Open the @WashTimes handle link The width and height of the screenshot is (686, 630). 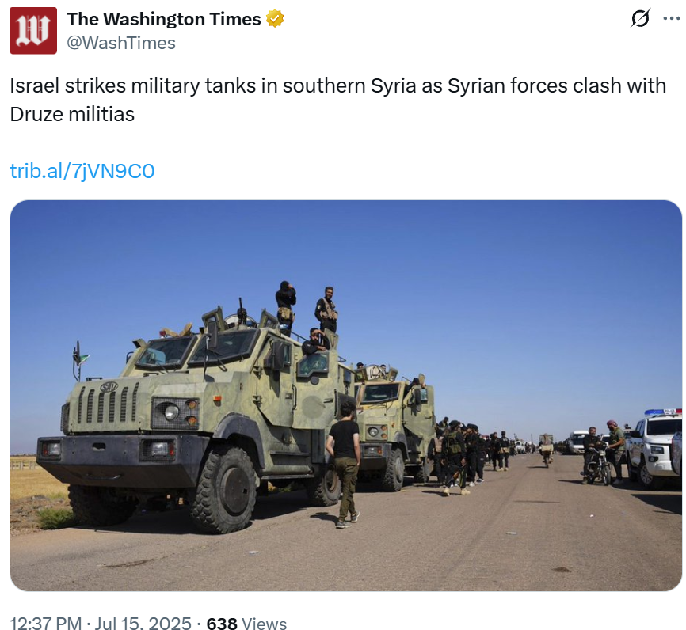pos(121,43)
